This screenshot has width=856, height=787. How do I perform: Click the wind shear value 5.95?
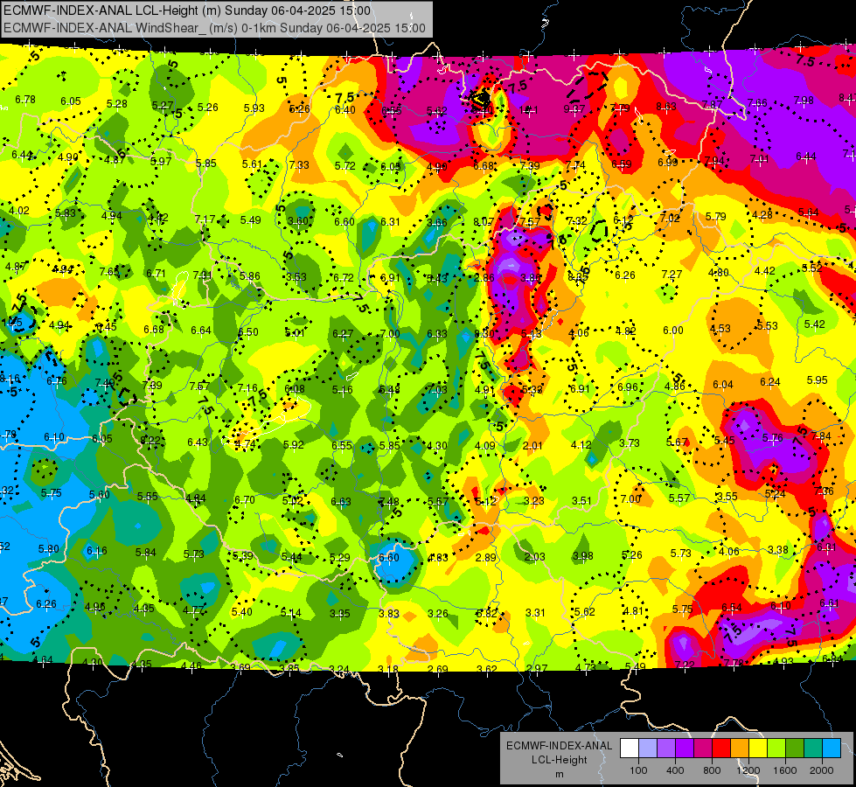coord(818,380)
